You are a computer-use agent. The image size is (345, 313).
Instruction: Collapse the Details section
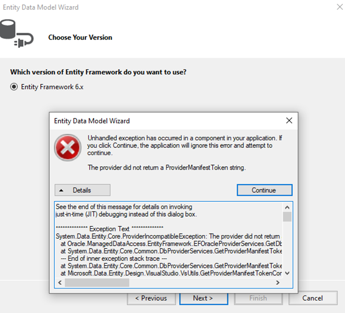(82, 190)
